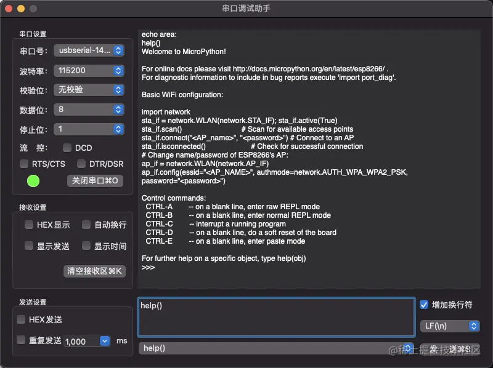493x368 pixels.
Task: Open the serial port number dropdown usbserial-14
Action: (x=89, y=50)
